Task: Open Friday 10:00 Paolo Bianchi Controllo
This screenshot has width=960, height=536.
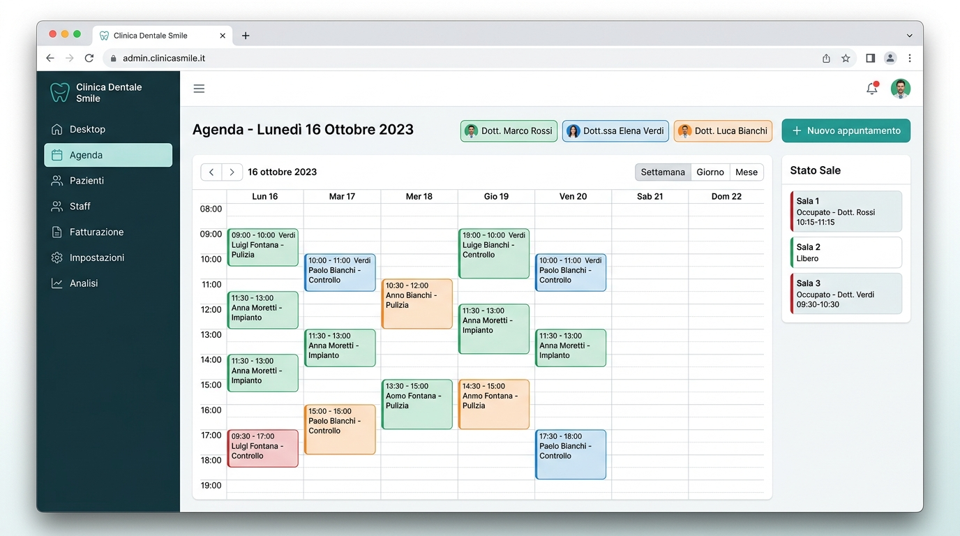Action: tap(571, 272)
